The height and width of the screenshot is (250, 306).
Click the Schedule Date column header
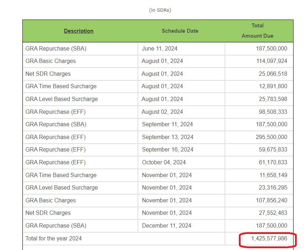[x=180, y=31]
